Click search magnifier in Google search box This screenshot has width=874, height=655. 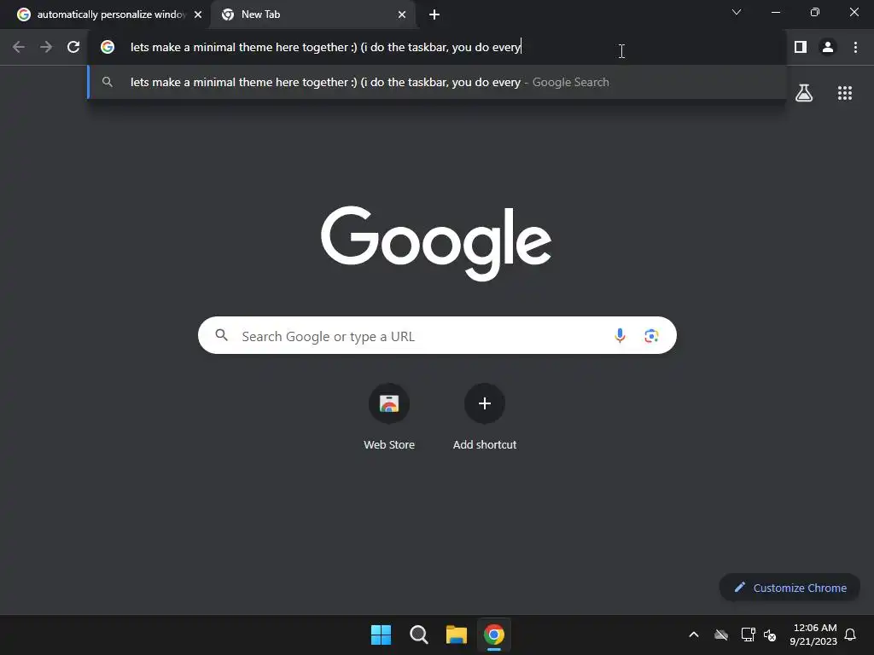coord(222,335)
